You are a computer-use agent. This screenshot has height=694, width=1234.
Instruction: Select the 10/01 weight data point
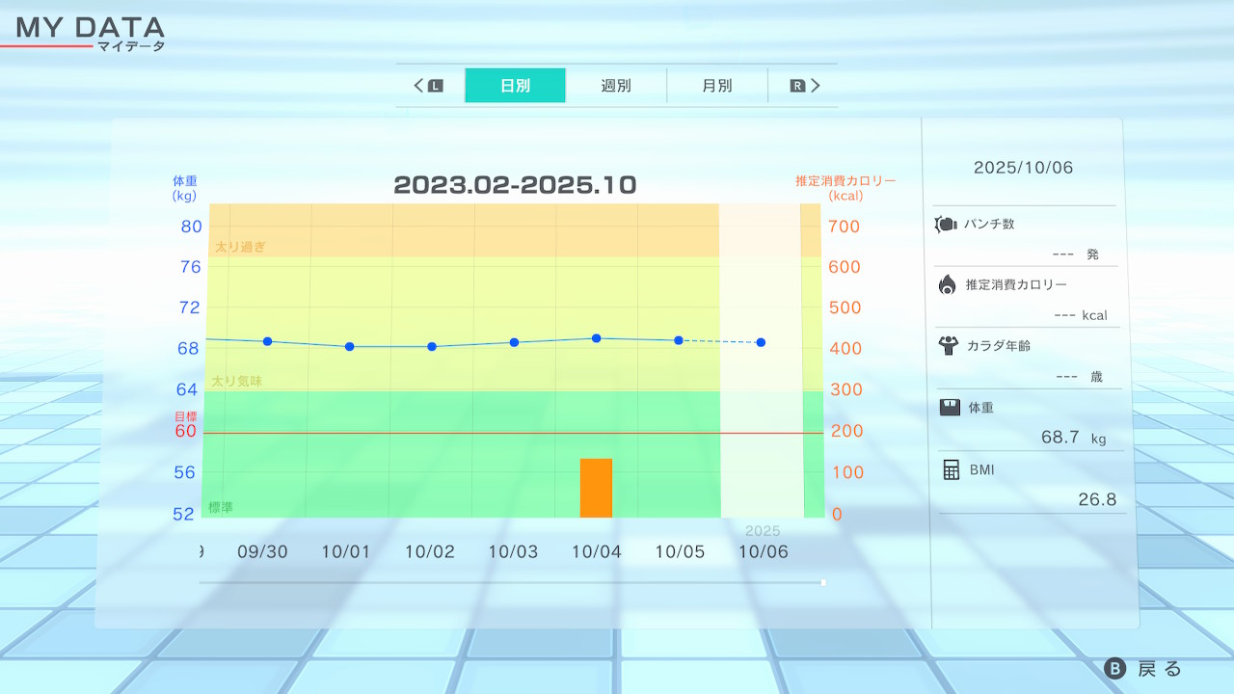click(349, 346)
